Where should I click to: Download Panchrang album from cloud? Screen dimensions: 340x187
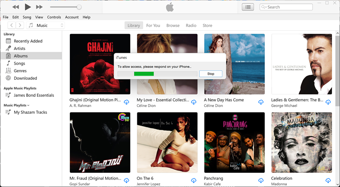pyautogui.click(x=261, y=180)
